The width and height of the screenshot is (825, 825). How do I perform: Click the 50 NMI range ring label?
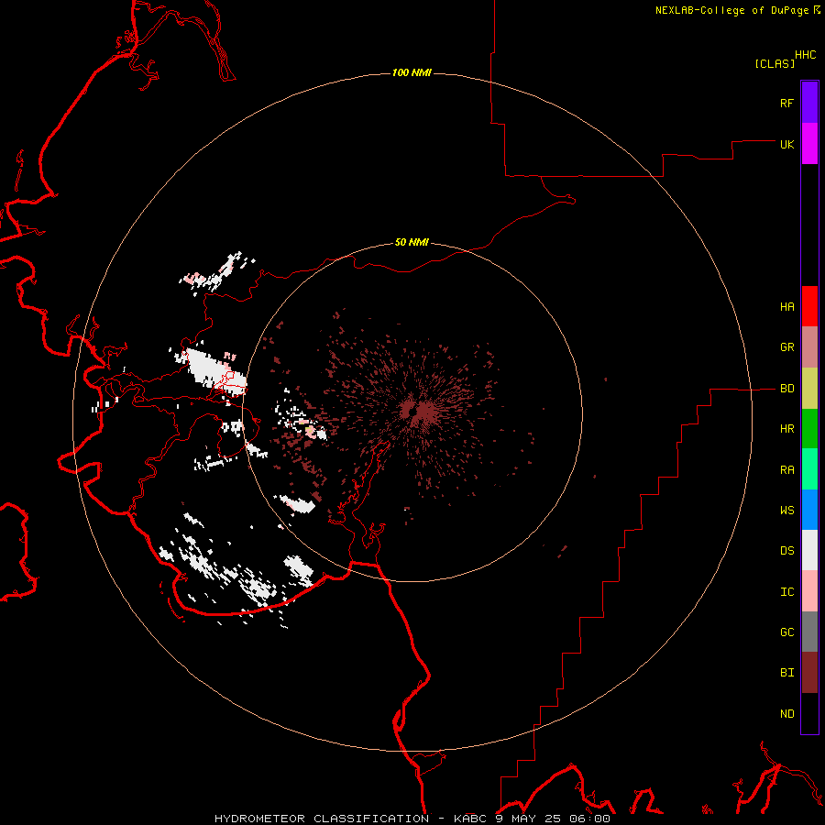pos(412,242)
